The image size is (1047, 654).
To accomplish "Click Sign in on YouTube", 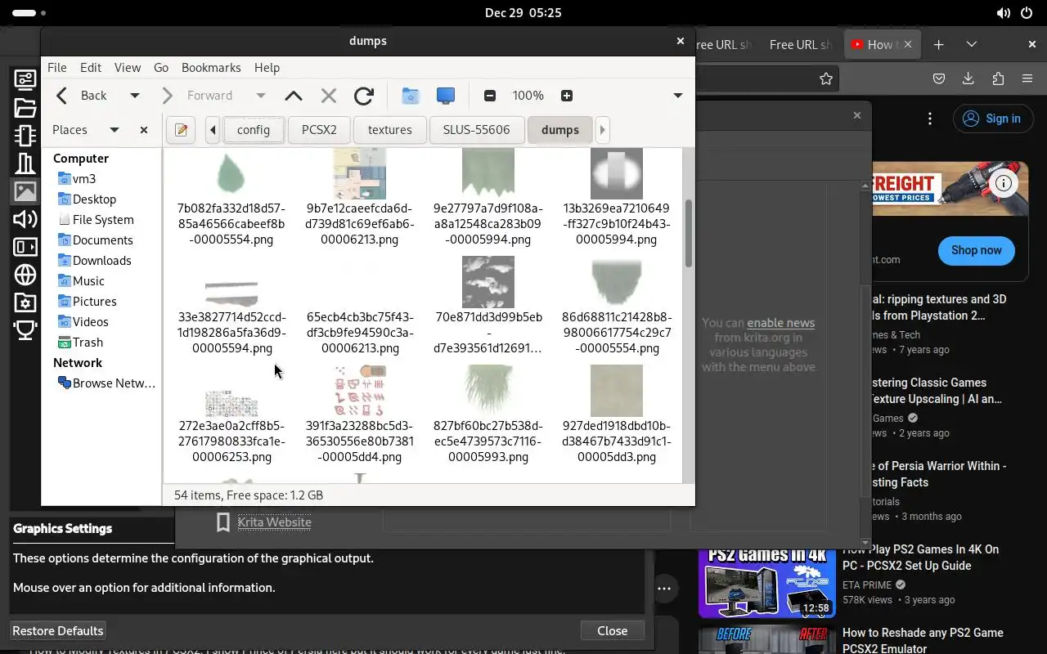I will point(991,119).
